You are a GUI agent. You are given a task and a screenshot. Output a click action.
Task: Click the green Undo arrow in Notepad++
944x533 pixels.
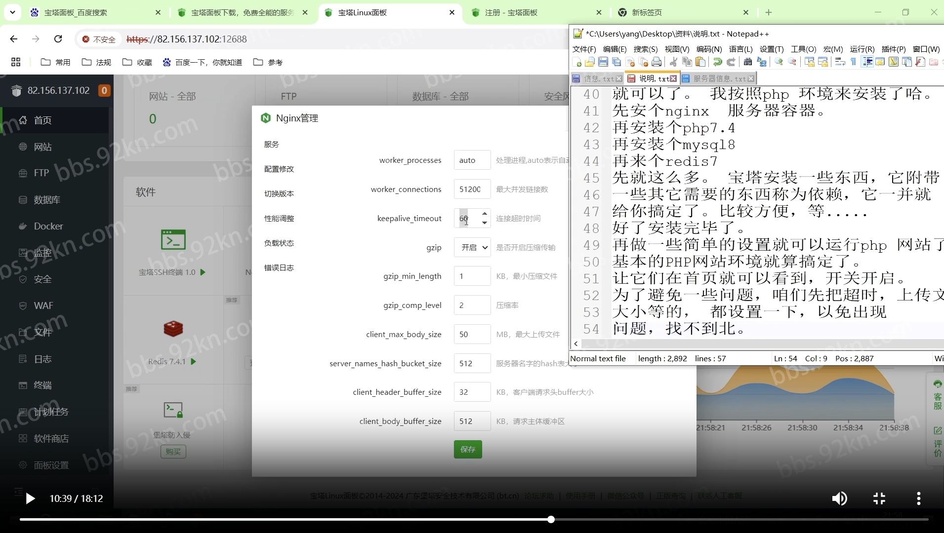[717, 62]
